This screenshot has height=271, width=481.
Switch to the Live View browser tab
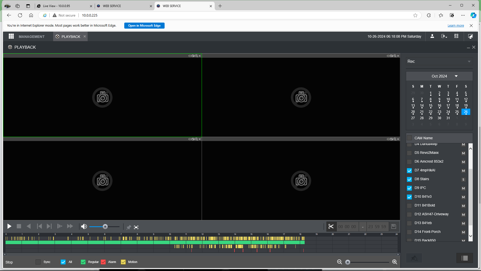tap(64, 6)
